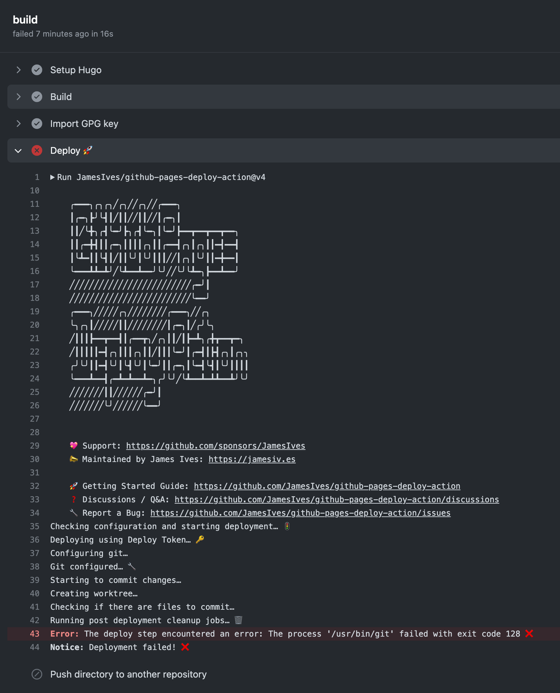560x693 pixels.
Task: Click the wrench emoji on Git configured line
Action: [132, 566]
